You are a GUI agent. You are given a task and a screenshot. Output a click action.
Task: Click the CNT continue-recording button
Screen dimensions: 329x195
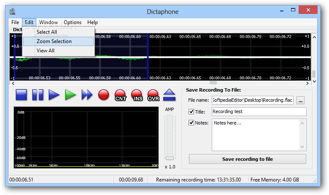(120, 95)
